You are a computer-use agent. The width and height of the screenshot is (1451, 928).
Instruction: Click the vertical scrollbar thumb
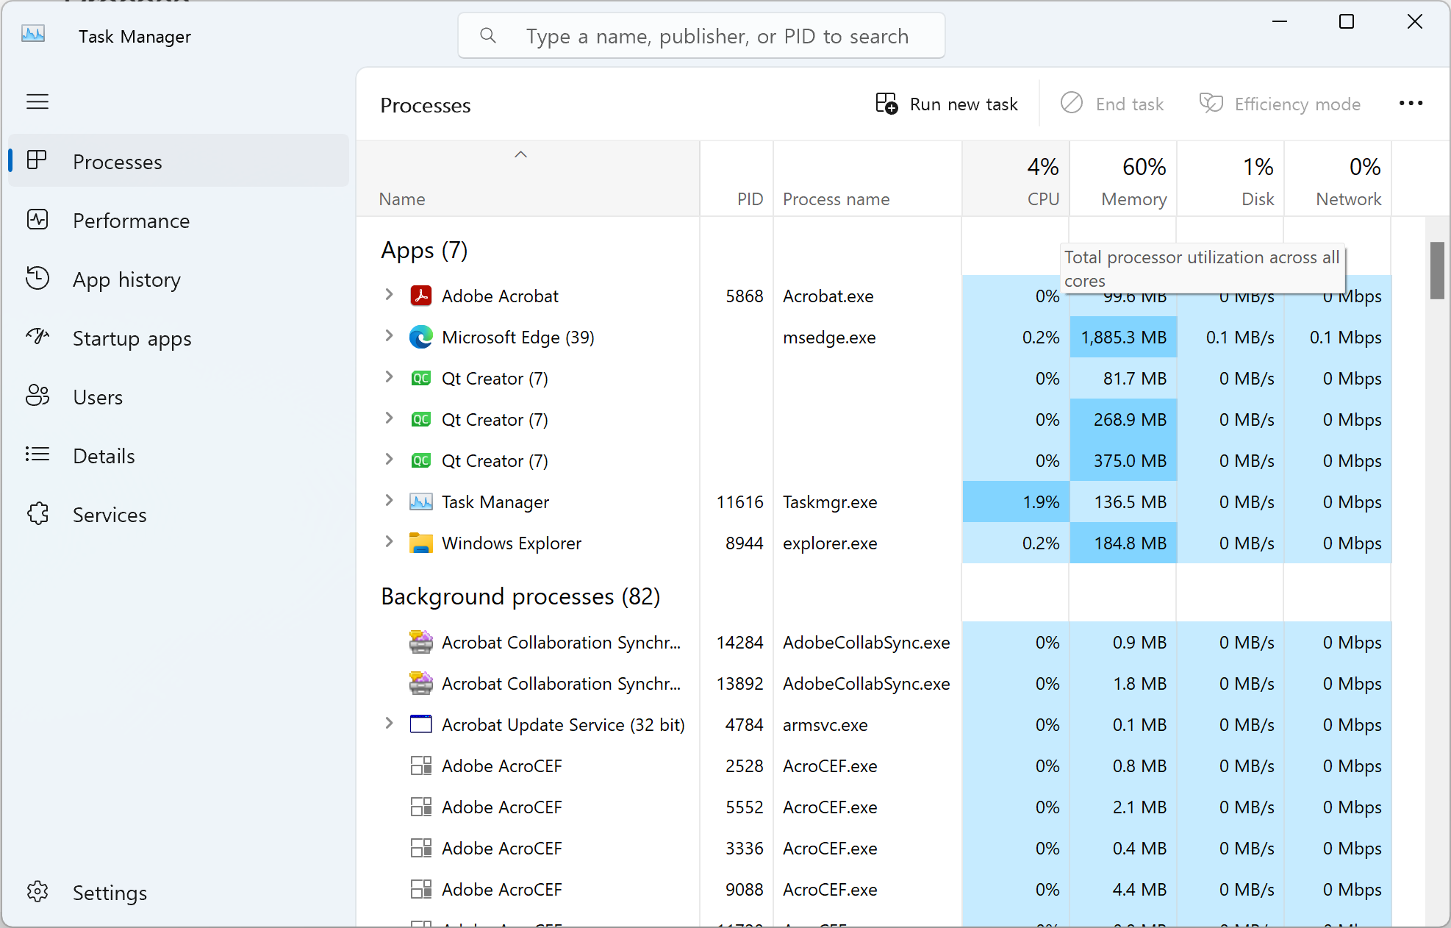pyautogui.click(x=1437, y=271)
